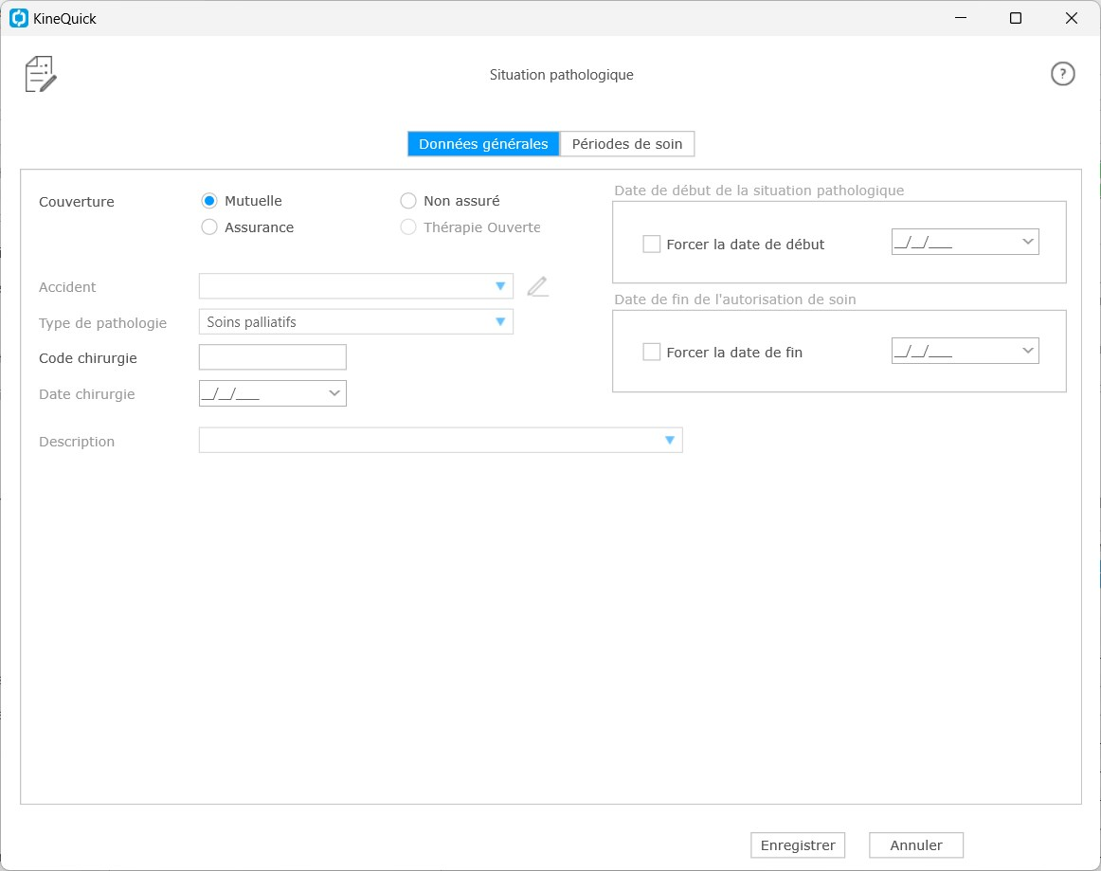1101x871 pixels.
Task: Switch to the Périodes de soin tab
Action: (627, 144)
